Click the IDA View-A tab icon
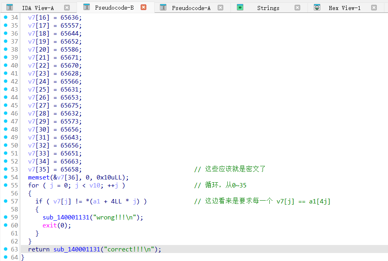The image size is (388, 261). tap(10, 8)
